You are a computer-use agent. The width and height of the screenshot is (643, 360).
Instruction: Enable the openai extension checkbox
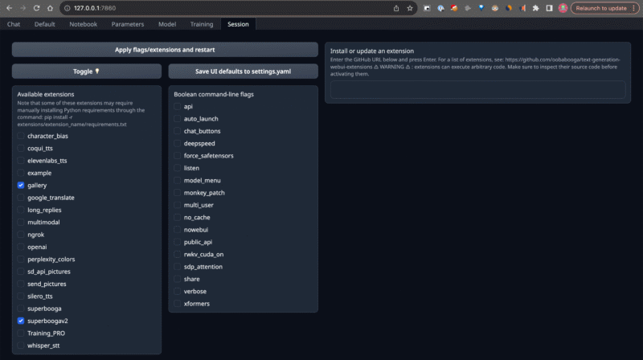[x=21, y=247]
